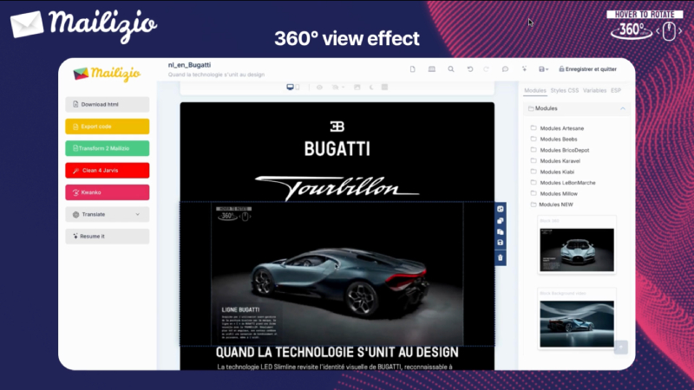Screen dimensions: 694x390
Task: Select the Variables tab
Action: 594,90
